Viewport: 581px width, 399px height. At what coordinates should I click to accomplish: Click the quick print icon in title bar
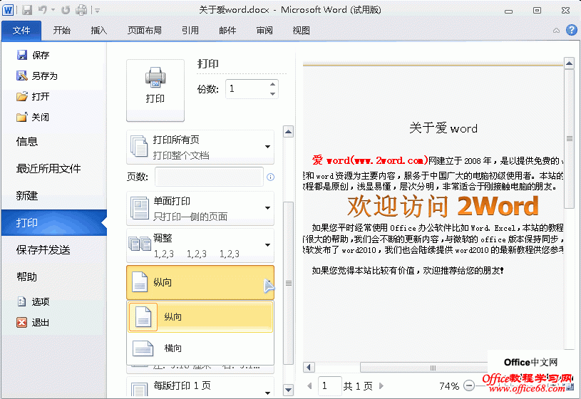pyautogui.click(x=81, y=10)
